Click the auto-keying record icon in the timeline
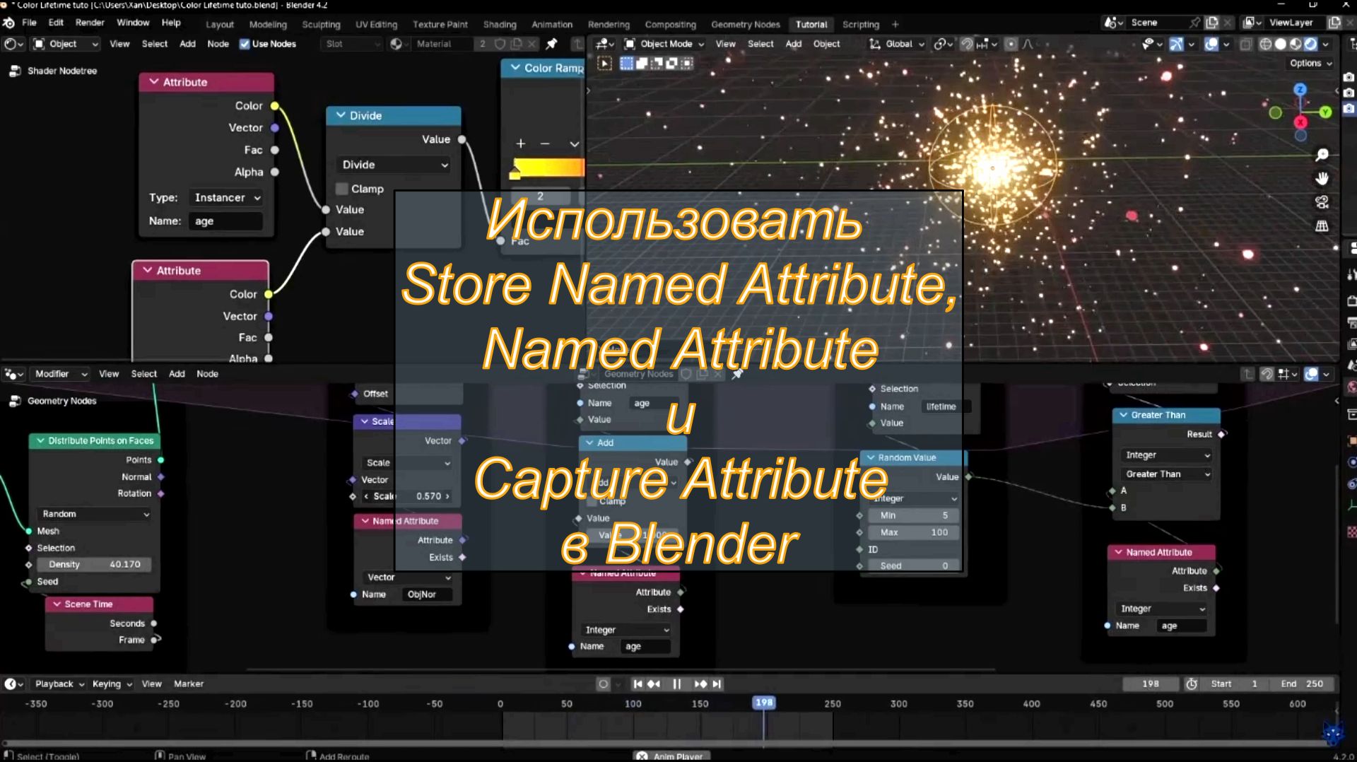Screen dimensions: 1357x762 coord(603,684)
